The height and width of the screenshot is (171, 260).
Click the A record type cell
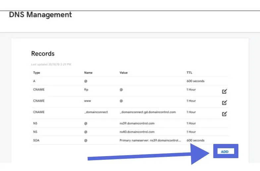[34, 81]
